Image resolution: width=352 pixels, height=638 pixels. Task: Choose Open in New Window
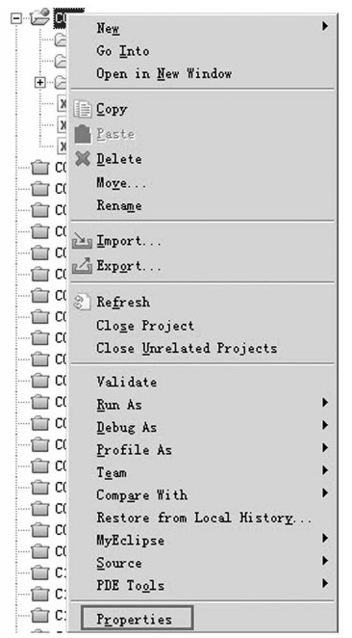pos(164,73)
